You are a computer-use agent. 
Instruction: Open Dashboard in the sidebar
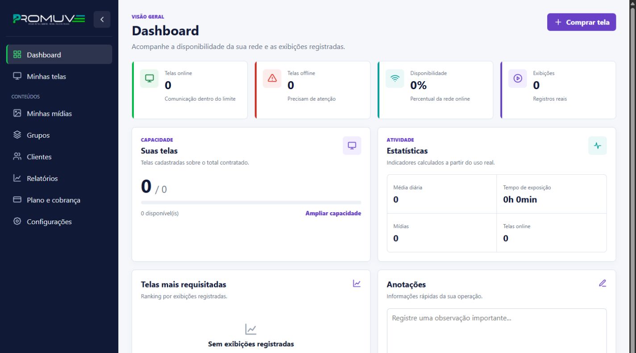coord(59,55)
